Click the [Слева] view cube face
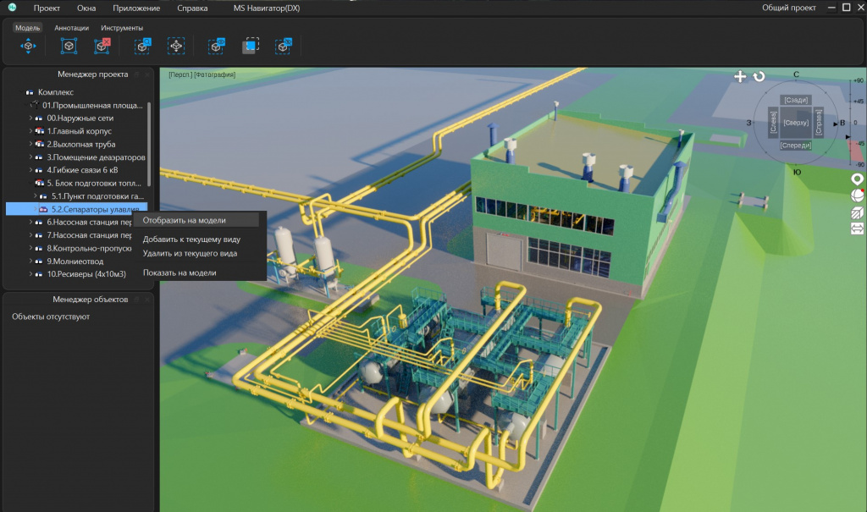This screenshot has height=512, width=867. click(x=774, y=123)
